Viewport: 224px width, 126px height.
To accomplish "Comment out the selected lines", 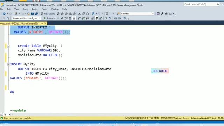I will pos(106,18).
